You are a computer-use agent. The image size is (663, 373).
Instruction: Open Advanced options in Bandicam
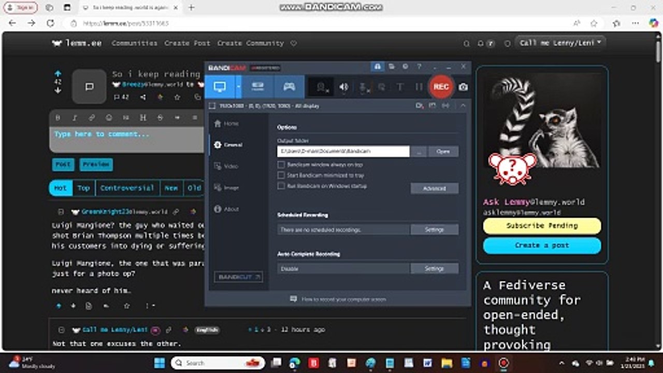(435, 189)
